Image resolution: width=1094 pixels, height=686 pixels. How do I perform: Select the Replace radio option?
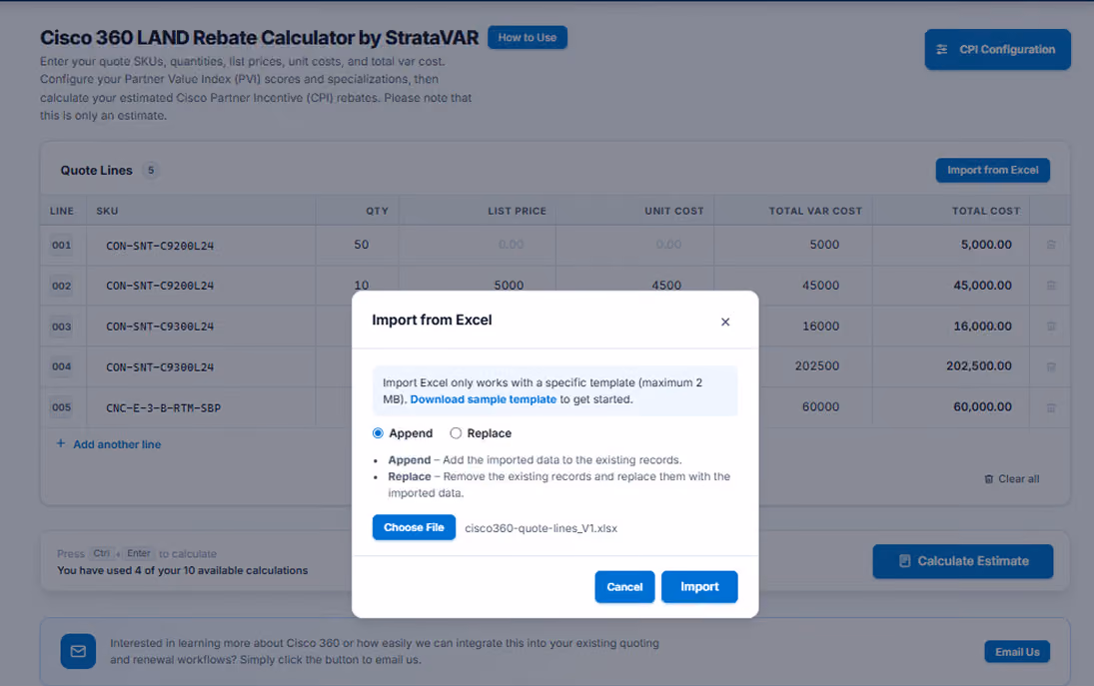(456, 433)
